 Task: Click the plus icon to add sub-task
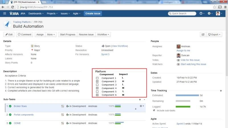click(140, 99)
